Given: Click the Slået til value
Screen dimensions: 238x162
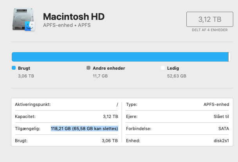Looking at the screenshot, I should point(221,116).
